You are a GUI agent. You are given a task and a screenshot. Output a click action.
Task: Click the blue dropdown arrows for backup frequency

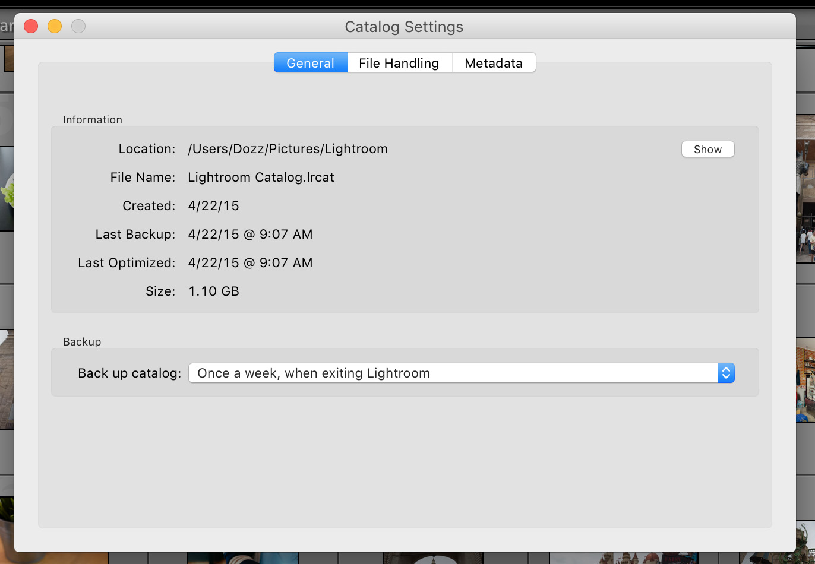726,373
